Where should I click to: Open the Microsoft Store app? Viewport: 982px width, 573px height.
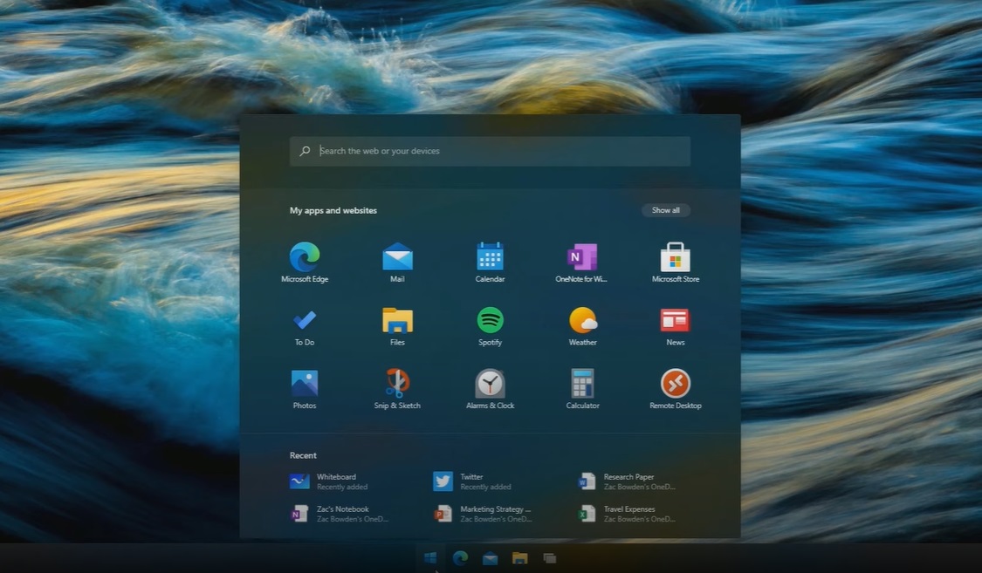(675, 263)
